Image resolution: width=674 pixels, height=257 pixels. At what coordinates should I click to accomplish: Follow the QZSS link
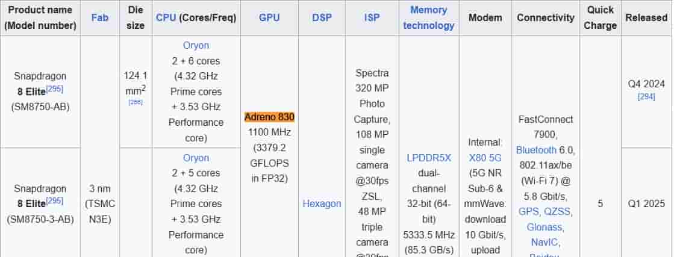point(558,211)
